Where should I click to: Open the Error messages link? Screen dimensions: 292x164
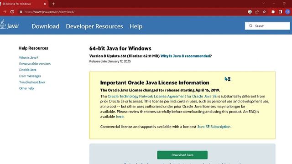(x=30, y=76)
